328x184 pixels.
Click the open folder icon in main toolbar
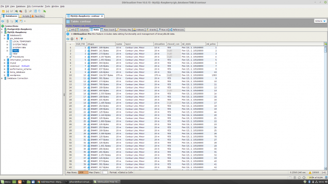click(3, 11)
